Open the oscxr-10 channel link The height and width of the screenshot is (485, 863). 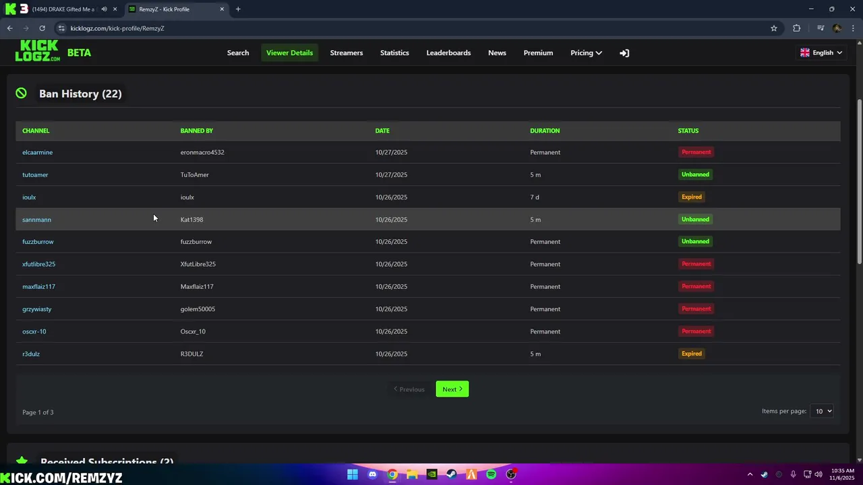coord(34,331)
